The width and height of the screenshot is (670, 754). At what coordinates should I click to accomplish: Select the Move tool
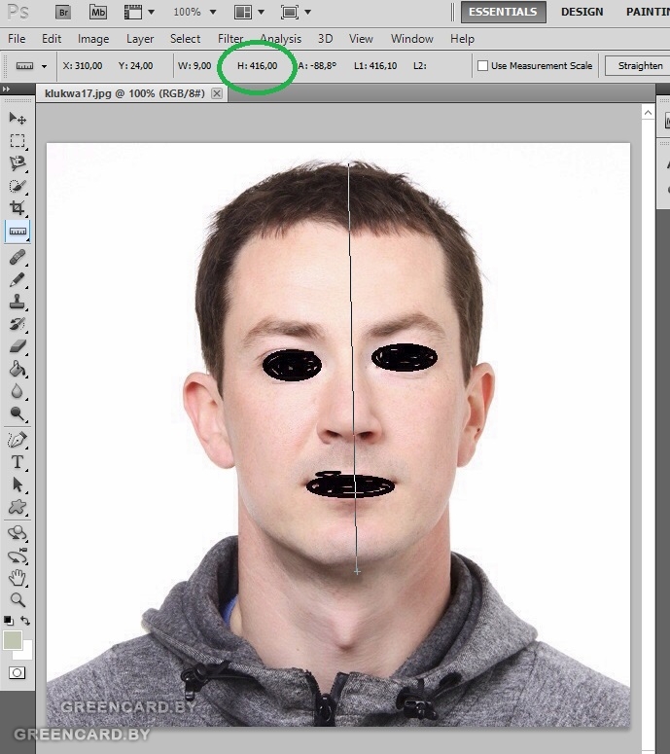pos(18,118)
